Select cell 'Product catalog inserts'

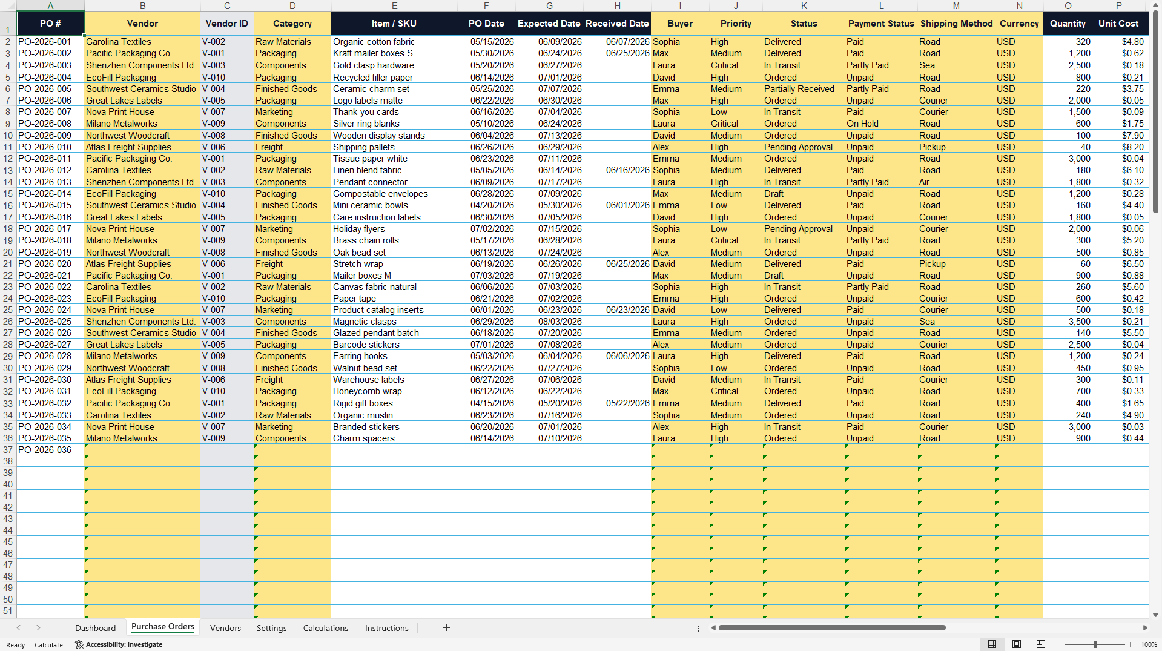[x=394, y=310]
